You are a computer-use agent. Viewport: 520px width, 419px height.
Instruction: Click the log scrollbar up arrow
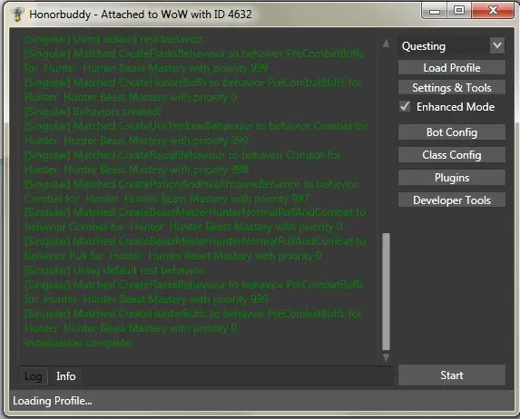click(x=386, y=44)
